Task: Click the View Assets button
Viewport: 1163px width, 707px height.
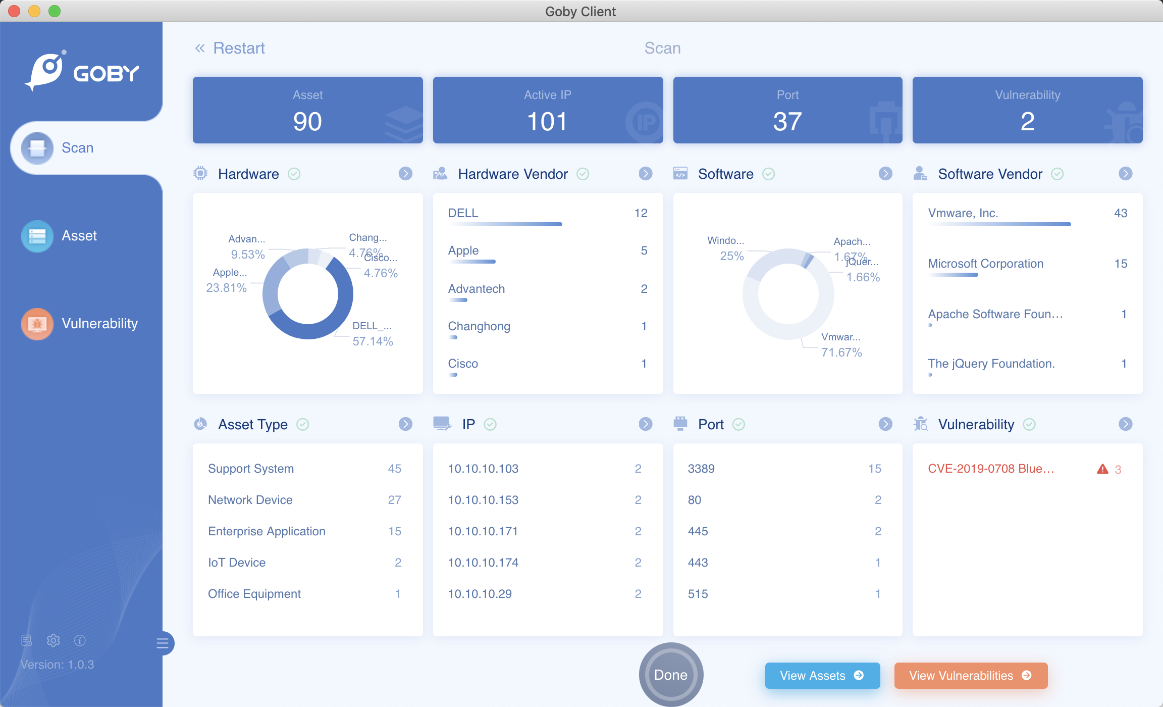Action: [822, 676]
